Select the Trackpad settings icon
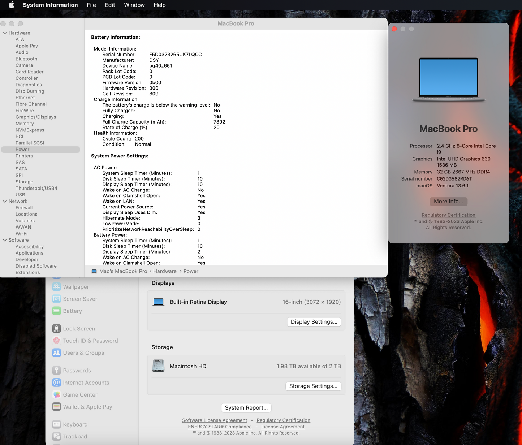 [x=75, y=436]
